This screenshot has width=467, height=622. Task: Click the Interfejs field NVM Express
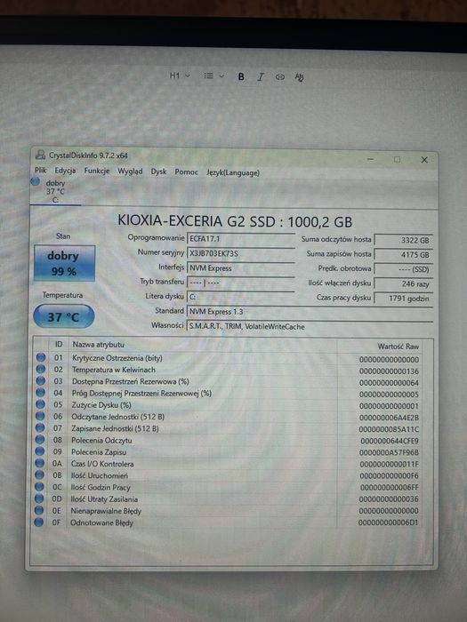(241, 268)
